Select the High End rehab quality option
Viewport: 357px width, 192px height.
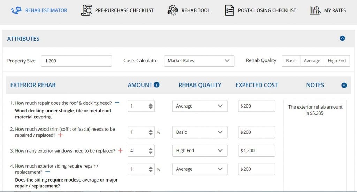point(336,61)
